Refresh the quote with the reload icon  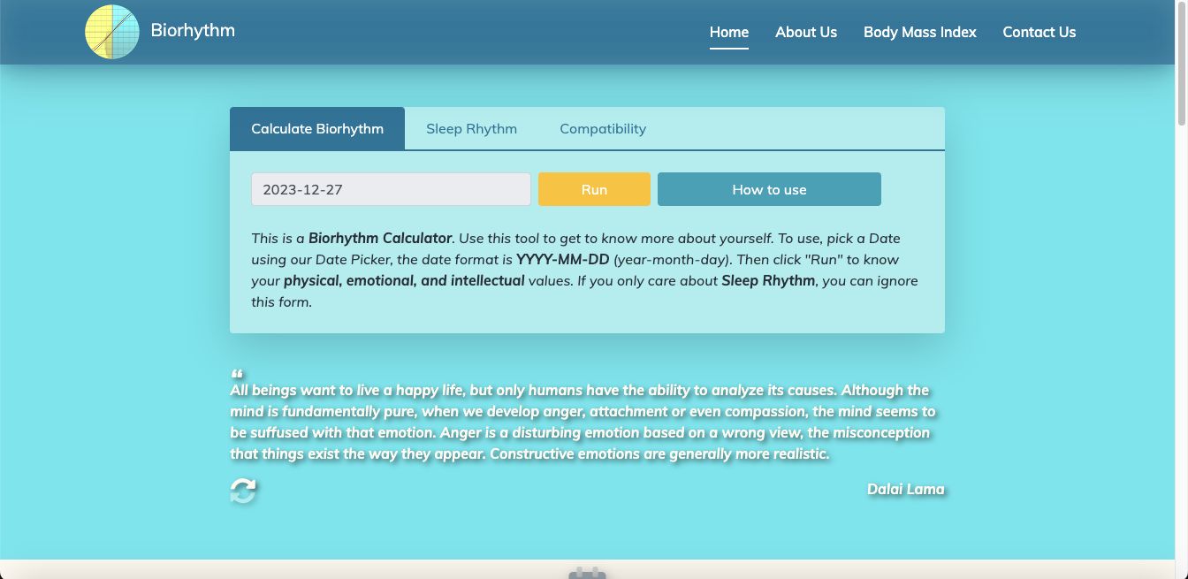coord(243,491)
